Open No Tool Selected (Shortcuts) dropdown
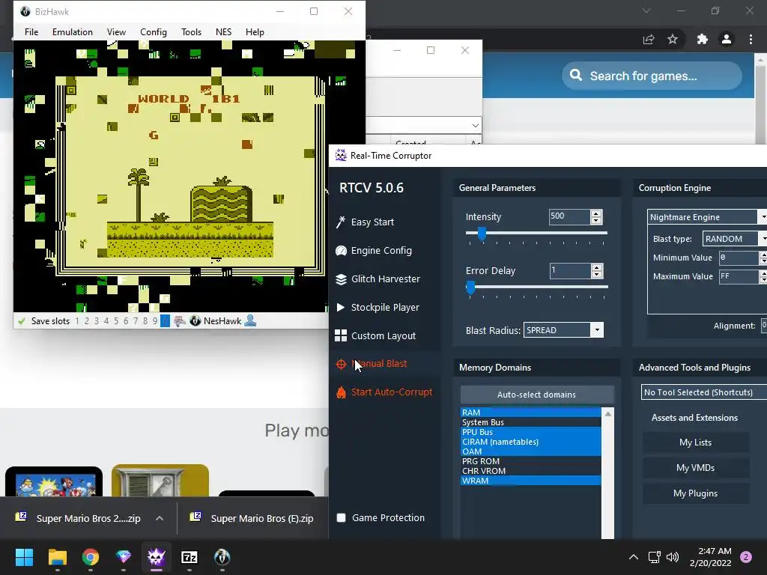The height and width of the screenshot is (575, 767). [704, 392]
